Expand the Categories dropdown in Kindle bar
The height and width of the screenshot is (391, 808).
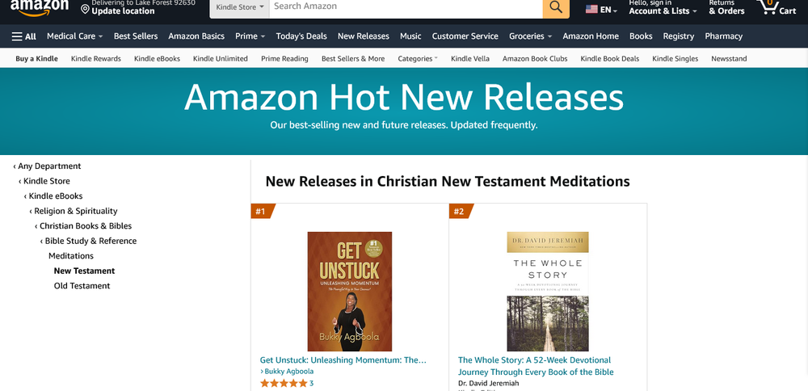pos(418,59)
